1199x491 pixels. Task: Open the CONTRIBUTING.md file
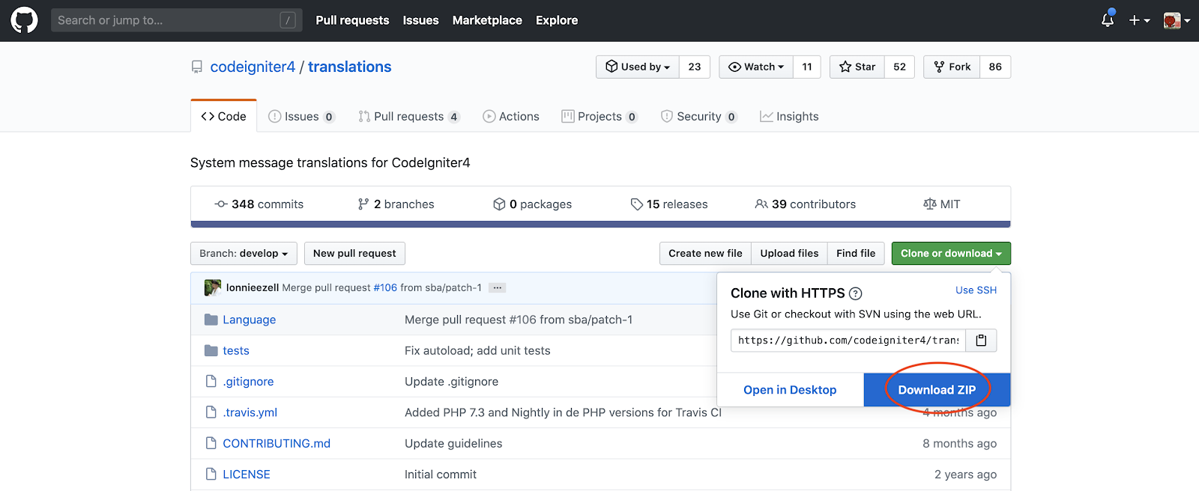tap(277, 443)
